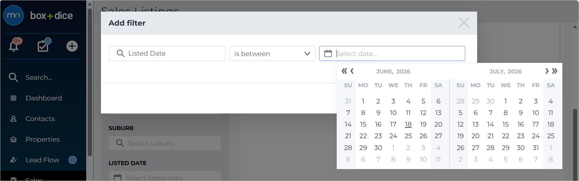Go to next month with right arrow
Image resolution: width=579 pixels, height=181 pixels.
(x=547, y=71)
